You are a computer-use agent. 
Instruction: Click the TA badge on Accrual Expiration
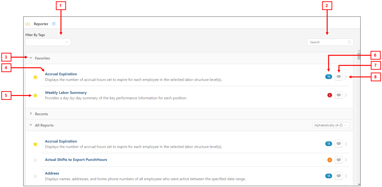coord(329,76)
